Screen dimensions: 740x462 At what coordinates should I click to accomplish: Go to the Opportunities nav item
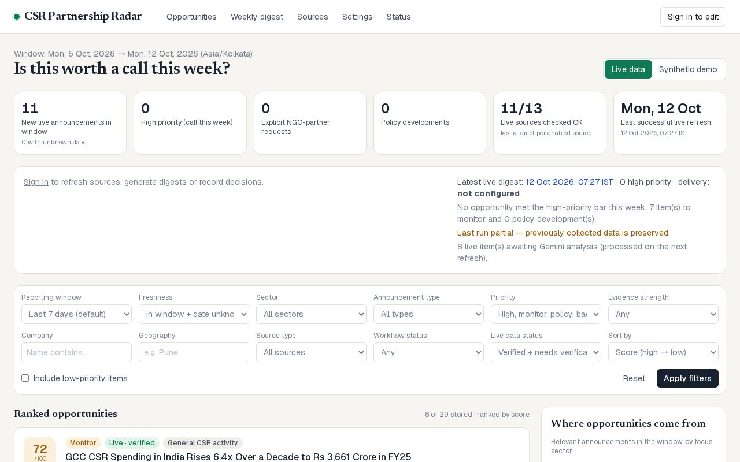tap(191, 17)
